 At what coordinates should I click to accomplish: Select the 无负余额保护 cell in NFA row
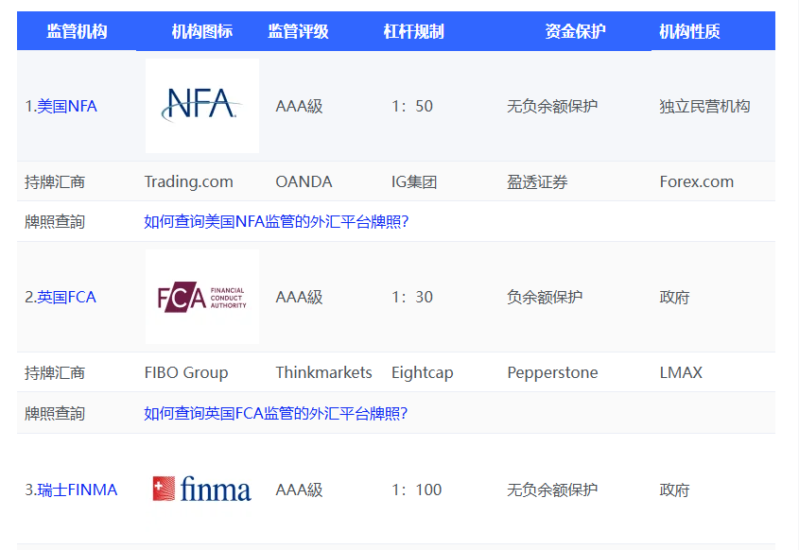click(552, 106)
